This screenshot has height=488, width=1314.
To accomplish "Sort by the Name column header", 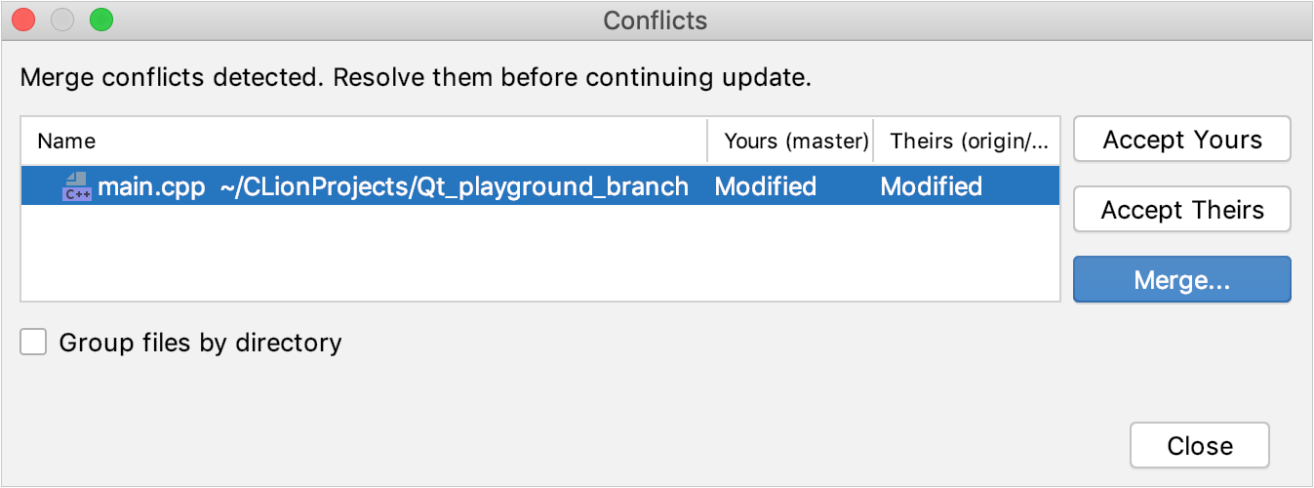I will pos(66,142).
